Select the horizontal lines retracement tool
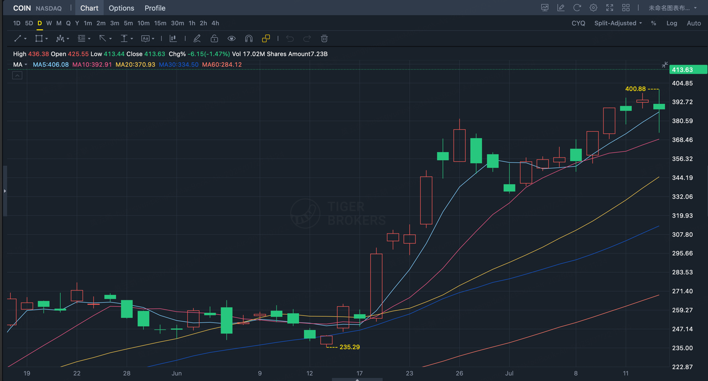This screenshot has width=708, height=381. tap(81, 39)
